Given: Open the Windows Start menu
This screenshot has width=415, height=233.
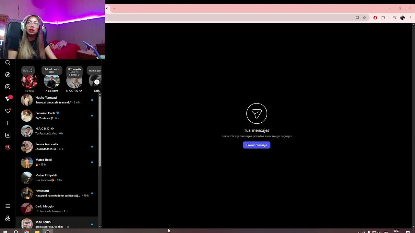Looking at the screenshot, I should [5, 231].
